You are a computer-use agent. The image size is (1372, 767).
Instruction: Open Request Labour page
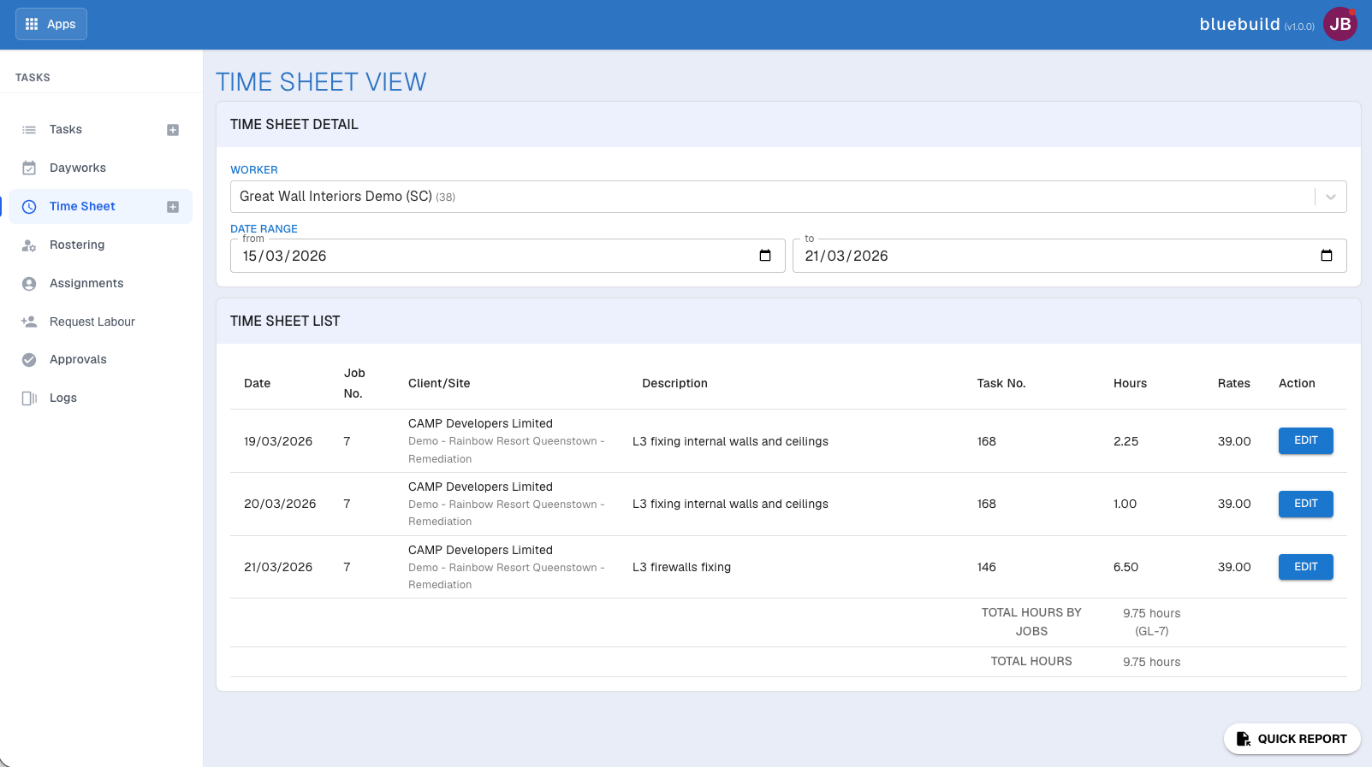92,322
